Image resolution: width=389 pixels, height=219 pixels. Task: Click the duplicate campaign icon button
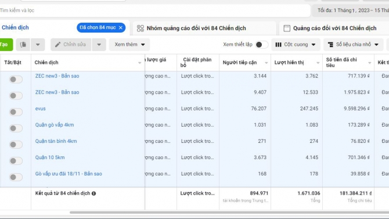23,45
